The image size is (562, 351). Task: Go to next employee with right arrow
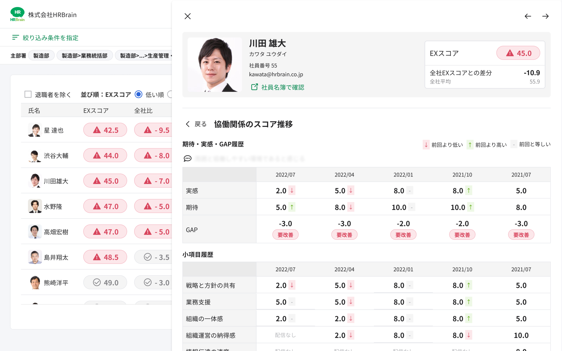545,16
